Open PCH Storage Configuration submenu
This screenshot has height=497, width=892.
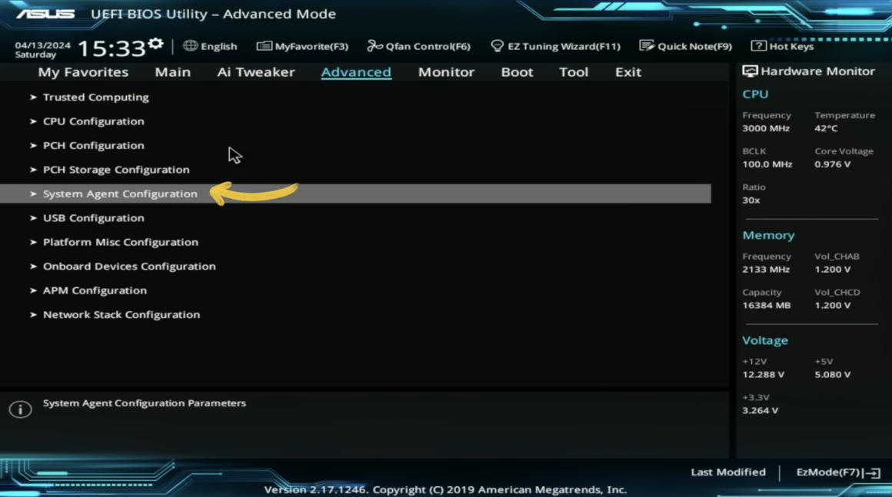[x=117, y=170]
